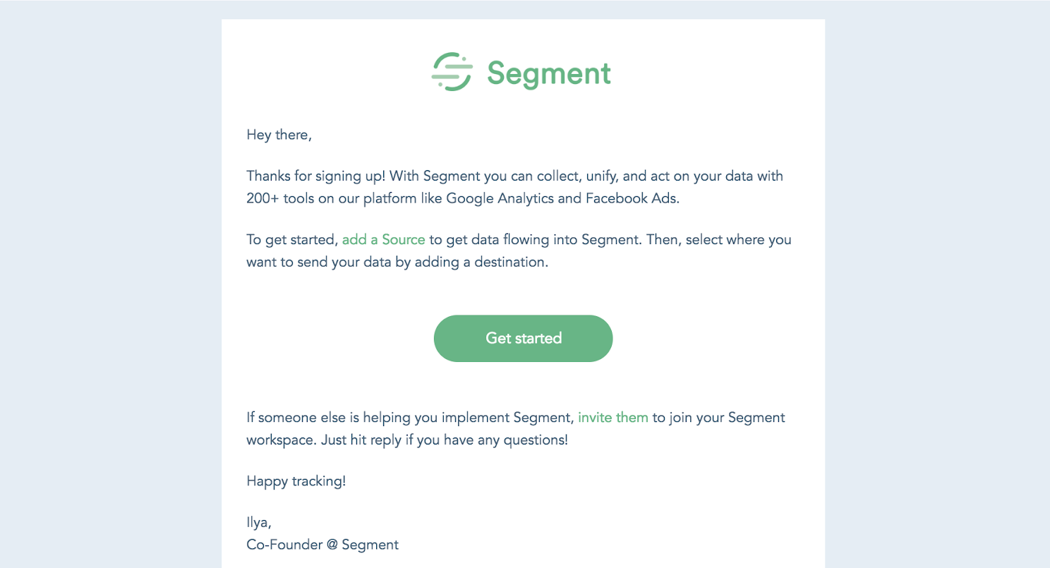Screen dimensions: 1050x568
Task: Click the Get started button label text
Action: pyautogui.click(x=522, y=338)
